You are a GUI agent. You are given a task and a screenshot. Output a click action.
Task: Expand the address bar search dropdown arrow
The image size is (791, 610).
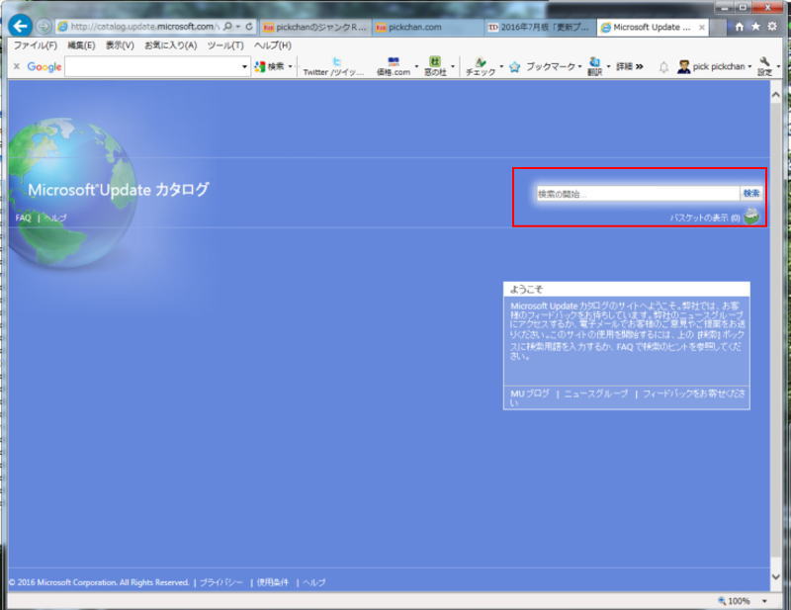pos(237,27)
